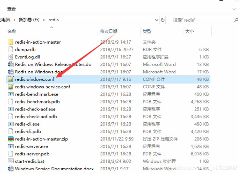This screenshot has width=240, height=174.
Task: Click the redis breadcrumb segment
Action: point(53,20)
